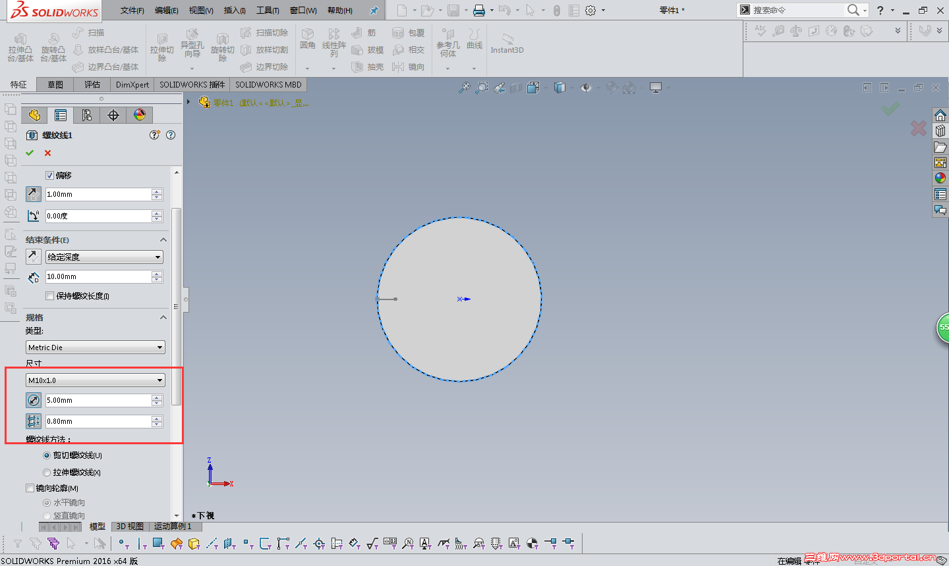Screen dimensions: 949x566
Task: Select the 抽壳 shell tool
Action: pos(368,66)
